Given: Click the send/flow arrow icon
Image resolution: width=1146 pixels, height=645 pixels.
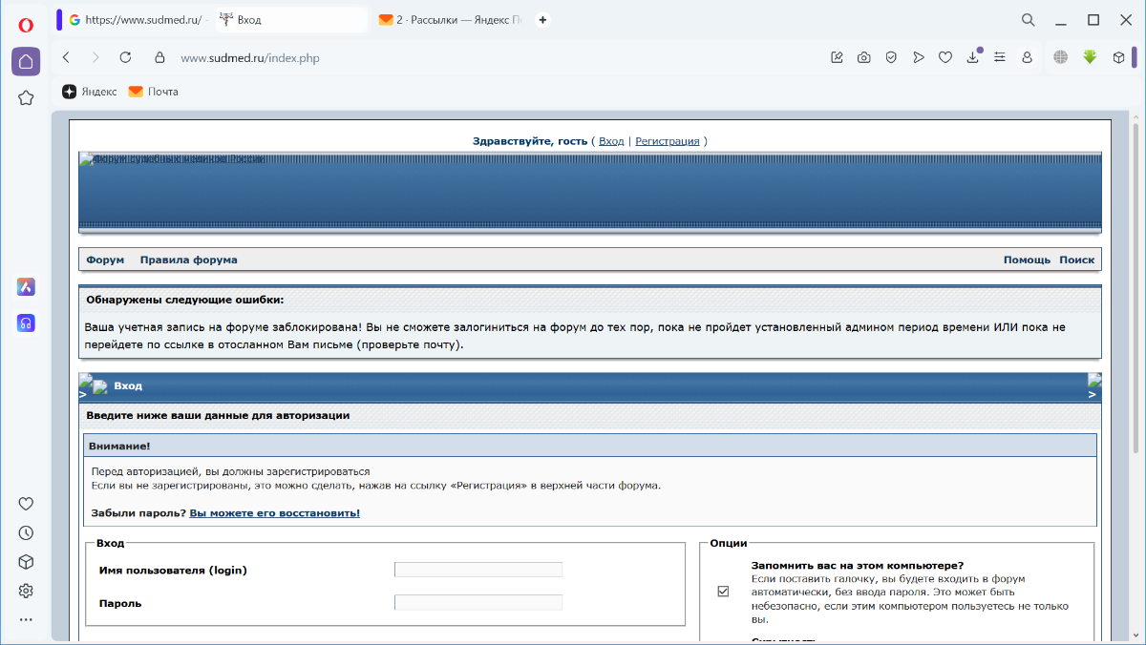Looking at the screenshot, I should pos(918,57).
